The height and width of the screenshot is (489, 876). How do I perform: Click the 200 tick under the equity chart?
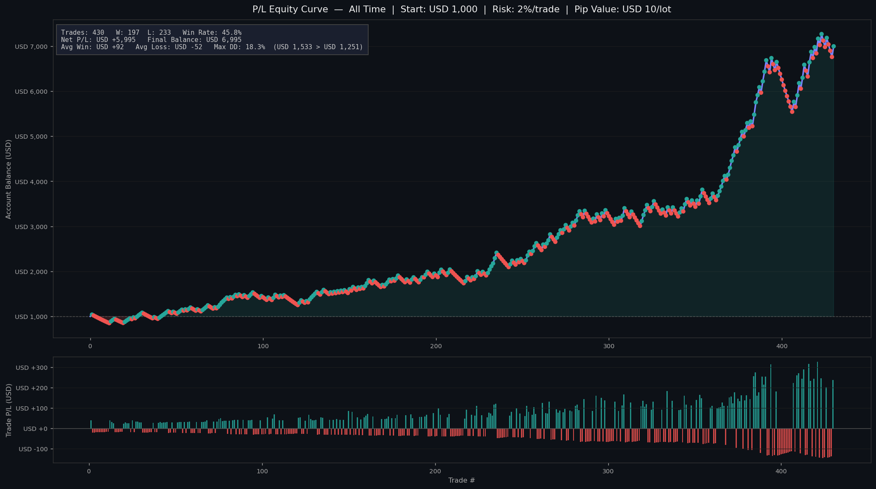tap(436, 346)
